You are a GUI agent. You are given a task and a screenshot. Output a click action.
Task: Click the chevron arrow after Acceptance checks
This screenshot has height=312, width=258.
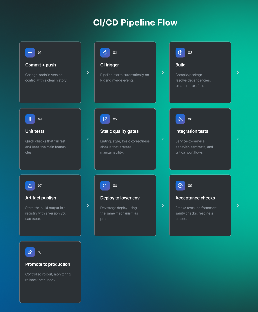pyautogui.click(x=238, y=206)
